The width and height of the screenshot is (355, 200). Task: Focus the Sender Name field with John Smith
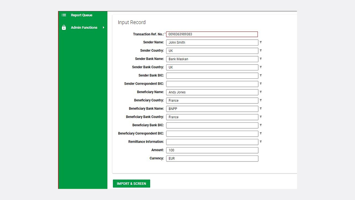coord(212,42)
